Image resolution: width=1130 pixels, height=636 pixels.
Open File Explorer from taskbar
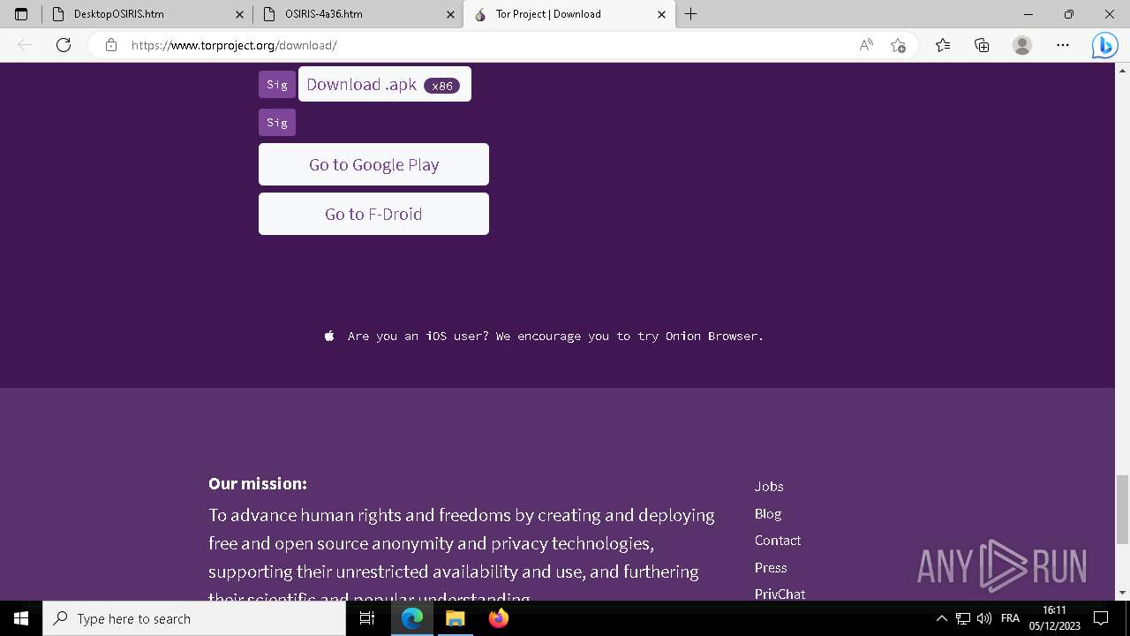click(455, 618)
